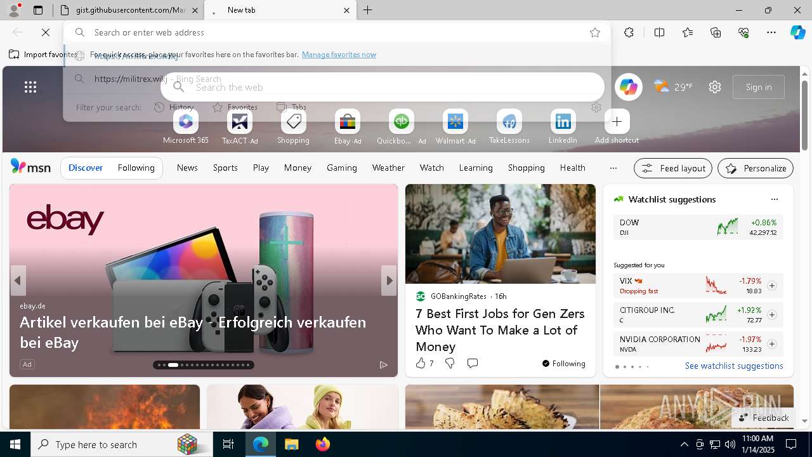Open the Shopping shortcut tile
This screenshot has height=457, width=812.
(293, 127)
